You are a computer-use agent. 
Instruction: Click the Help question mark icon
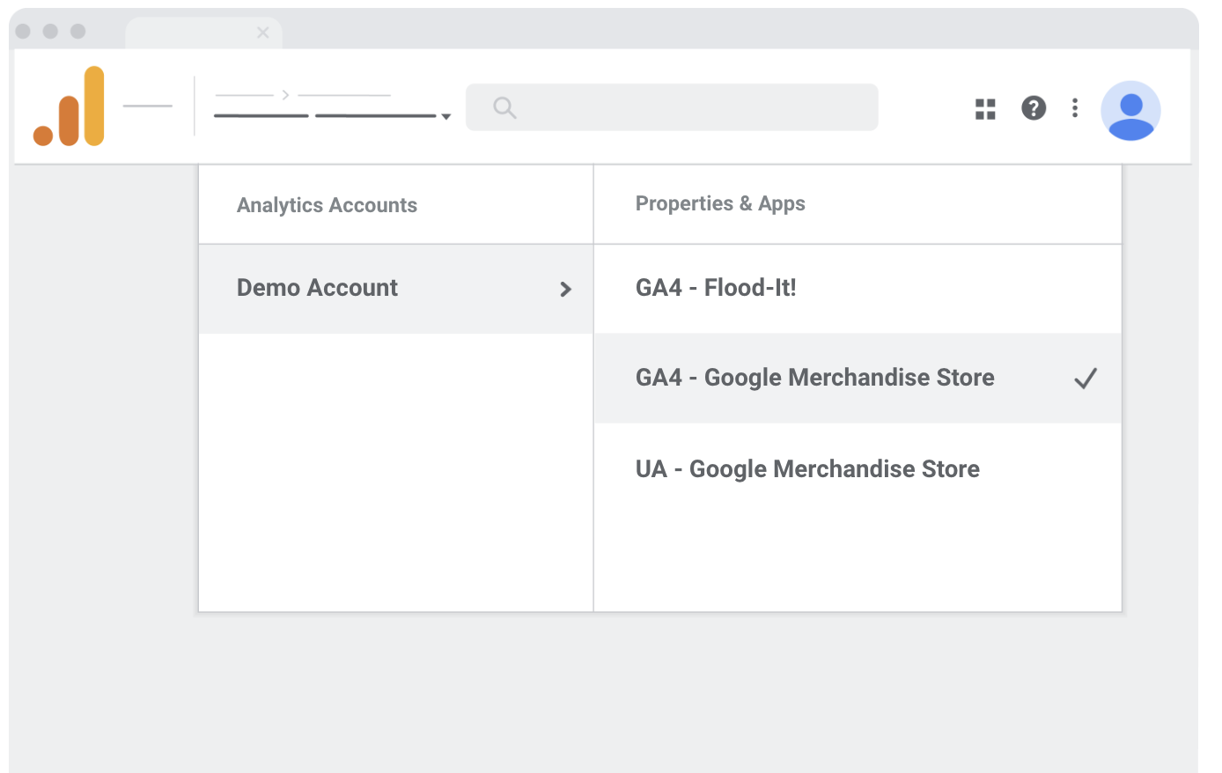1034,108
